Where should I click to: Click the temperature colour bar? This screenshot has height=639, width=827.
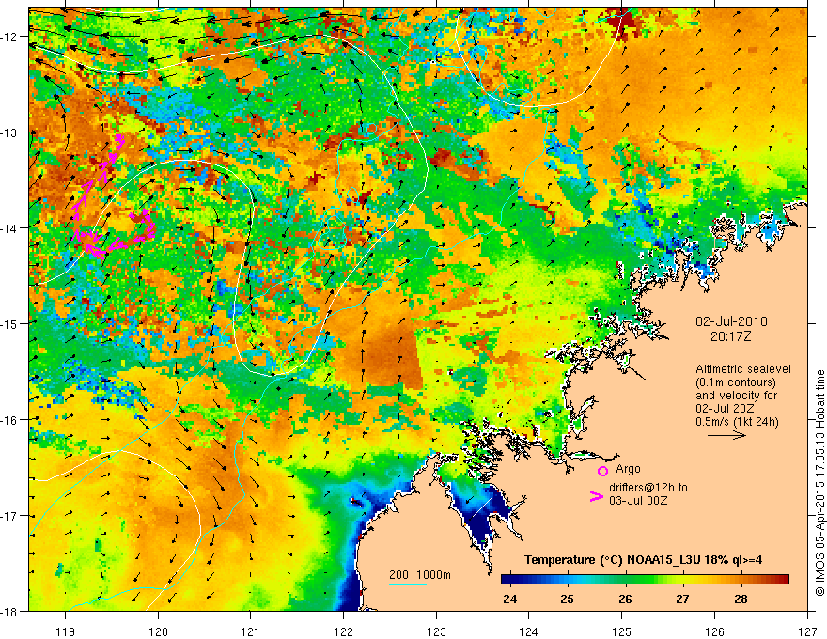pyautogui.click(x=645, y=580)
